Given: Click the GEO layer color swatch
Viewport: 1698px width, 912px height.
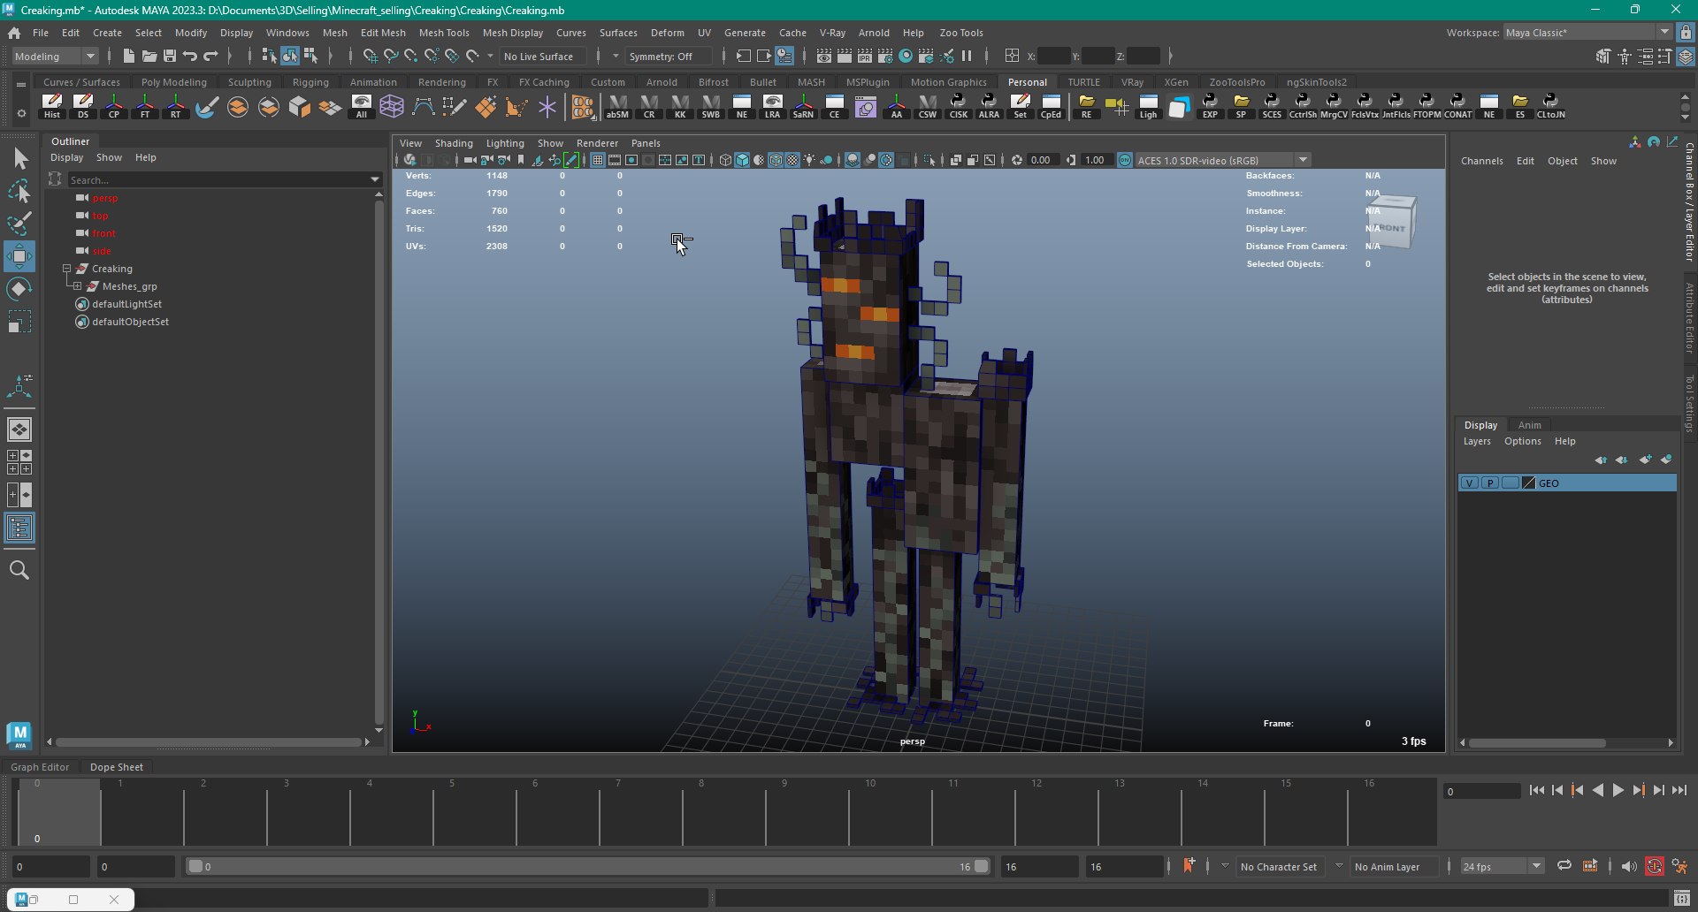Looking at the screenshot, I should 1528,483.
